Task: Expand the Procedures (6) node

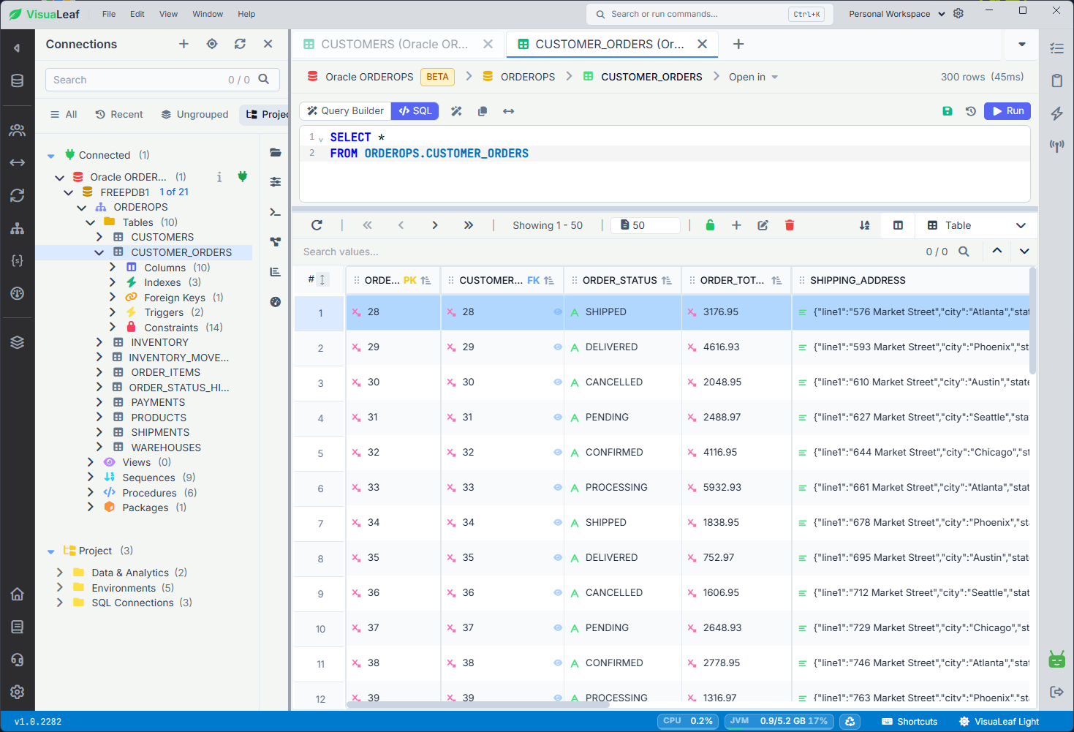Action: coord(91,493)
